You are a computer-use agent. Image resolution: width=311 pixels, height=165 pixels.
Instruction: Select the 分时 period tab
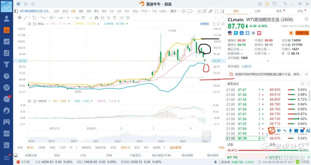click(56, 11)
